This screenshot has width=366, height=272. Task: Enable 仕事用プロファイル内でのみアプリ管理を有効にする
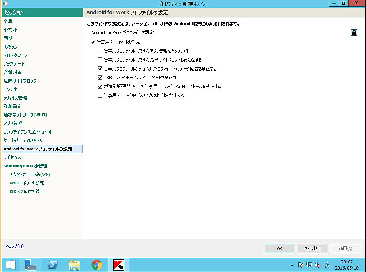pyautogui.click(x=100, y=51)
